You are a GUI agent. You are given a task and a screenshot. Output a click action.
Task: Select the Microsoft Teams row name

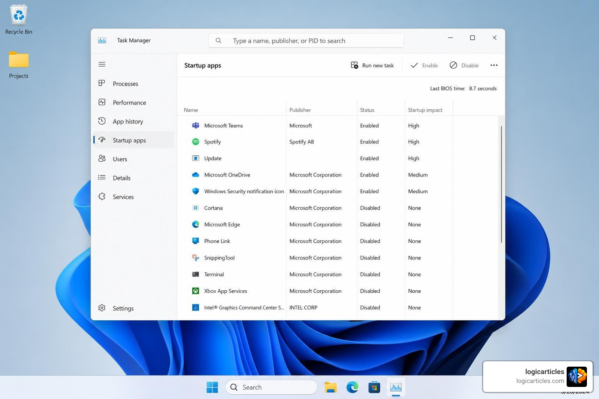pyautogui.click(x=223, y=125)
